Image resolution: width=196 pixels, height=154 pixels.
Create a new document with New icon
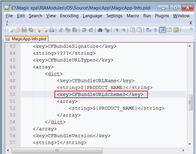coord(10,30)
